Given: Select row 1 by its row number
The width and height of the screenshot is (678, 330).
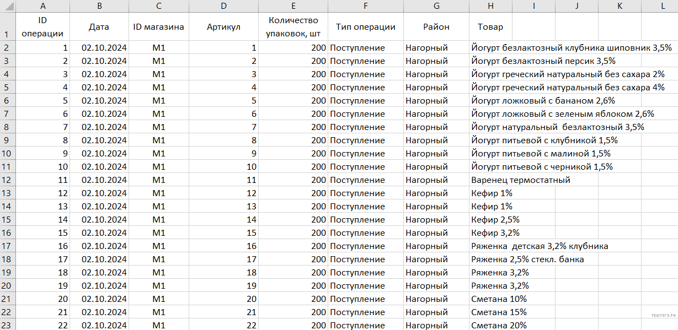Looking at the screenshot, I should coord(7,27).
